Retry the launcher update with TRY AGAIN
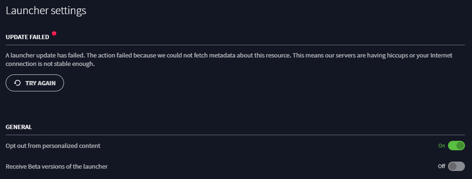472x179 pixels. coord(35,83)
